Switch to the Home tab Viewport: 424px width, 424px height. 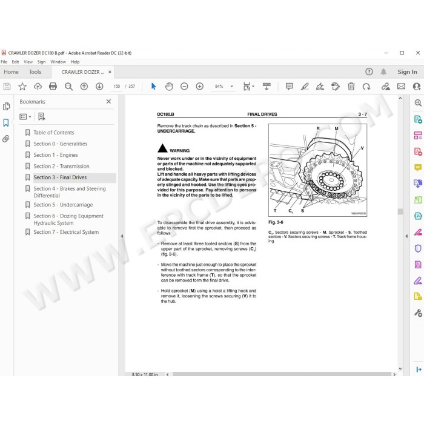coord(11,72)
